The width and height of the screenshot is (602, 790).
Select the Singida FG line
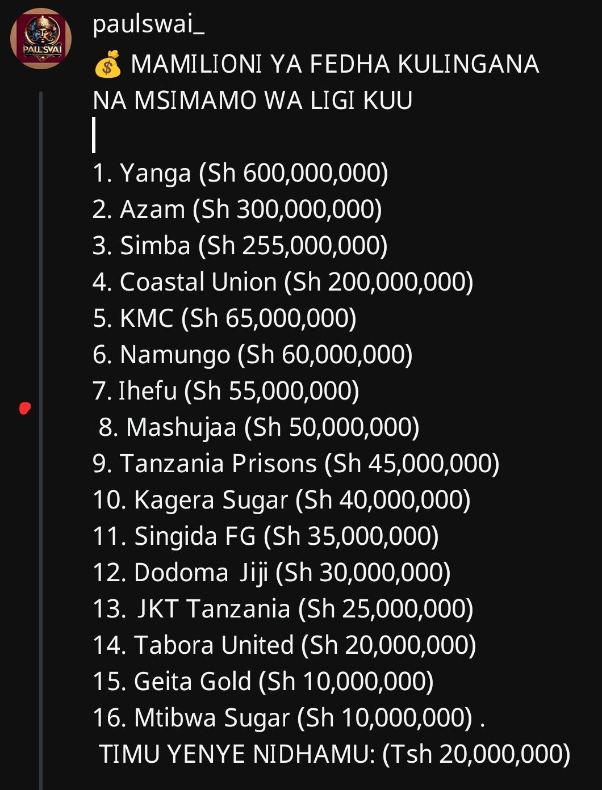point(266,536)
